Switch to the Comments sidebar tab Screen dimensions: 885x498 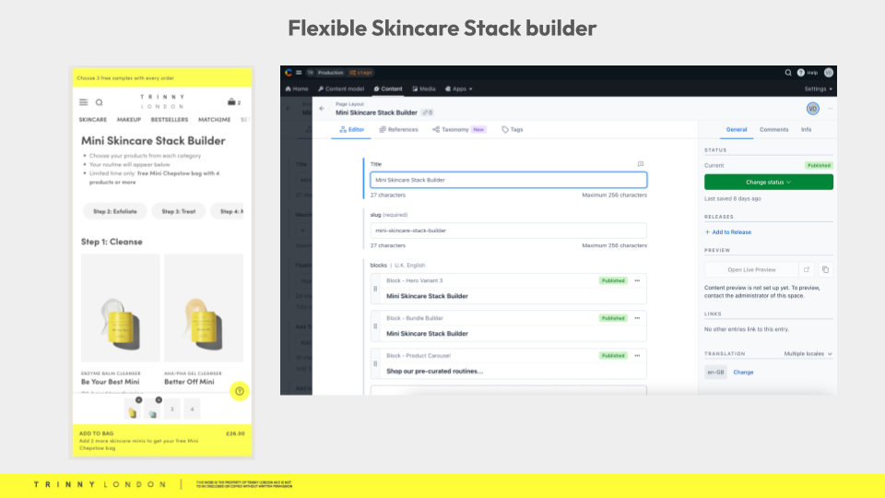pyautogui.click(x=773, y=129)
